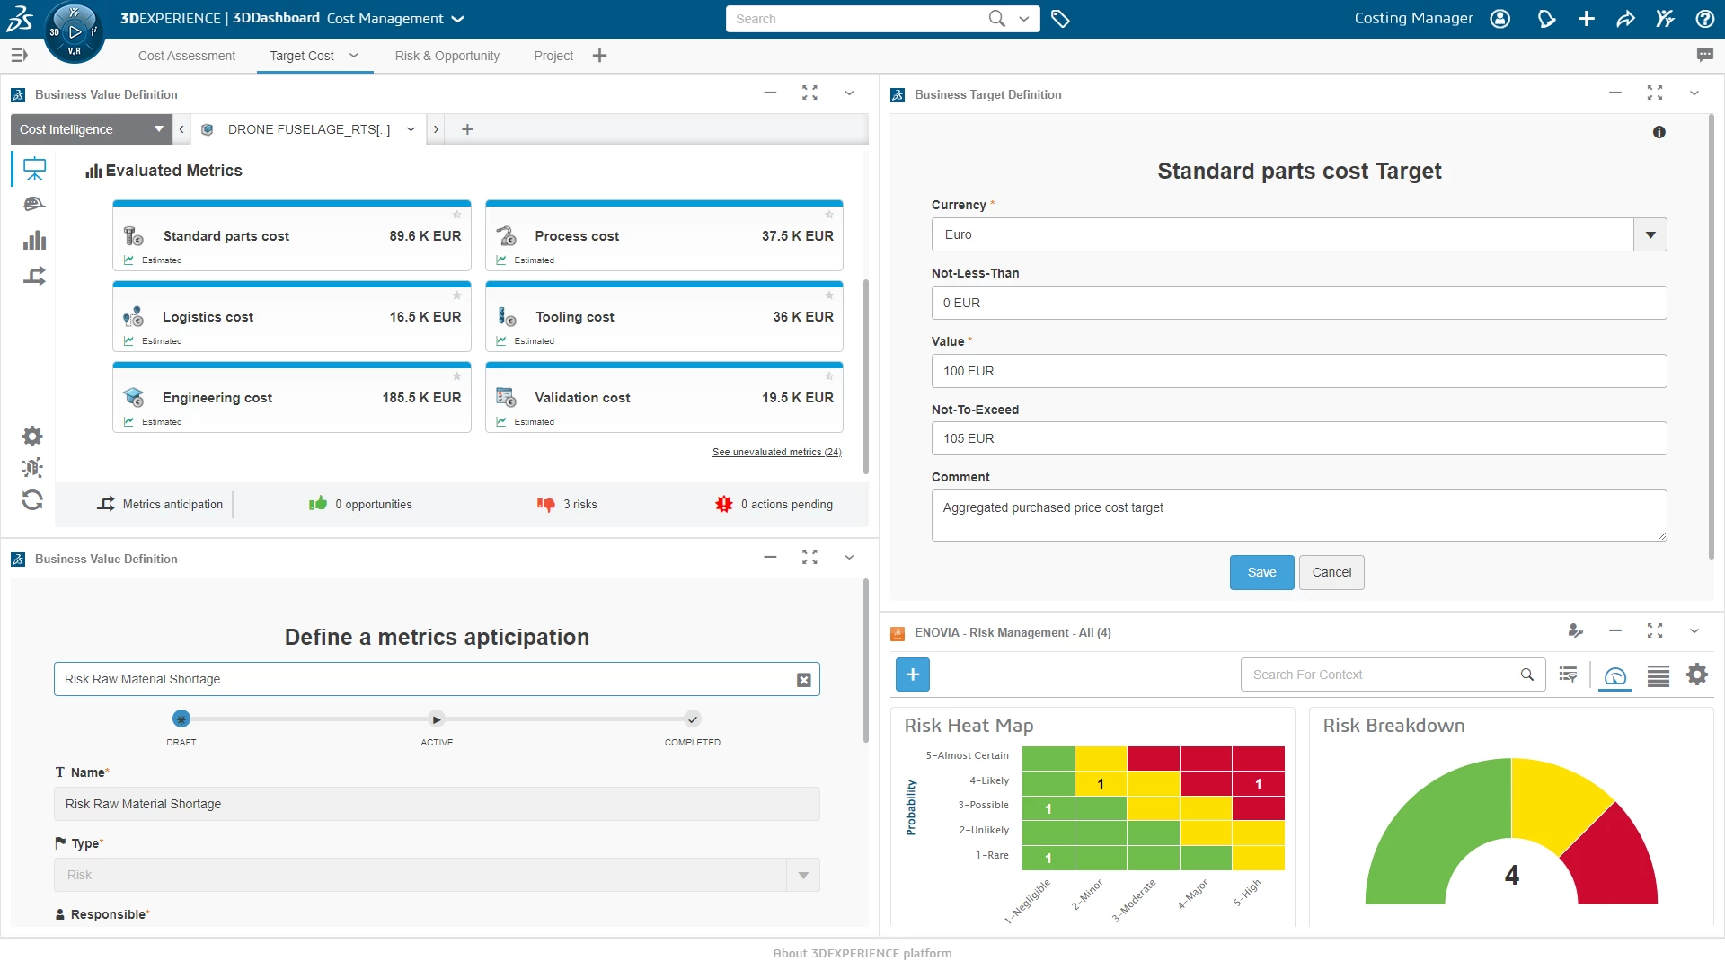Screen dimensions: 1725x970
Task: Open the settings gear in left sidebar
Action: pos(32,436)
